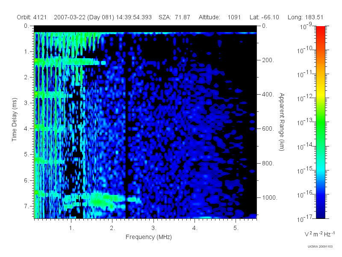Click the '3.' tick on time delay axis
Viewport: 342px width, 257px height.
pos(27,103)
